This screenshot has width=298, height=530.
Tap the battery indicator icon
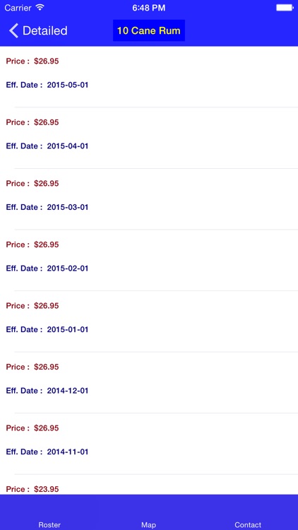pos(285,8)
